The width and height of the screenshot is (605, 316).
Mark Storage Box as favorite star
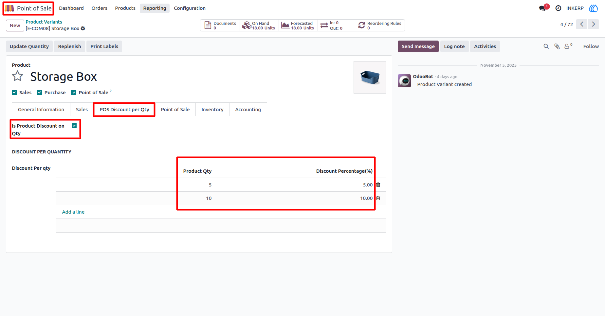(18, 76)
